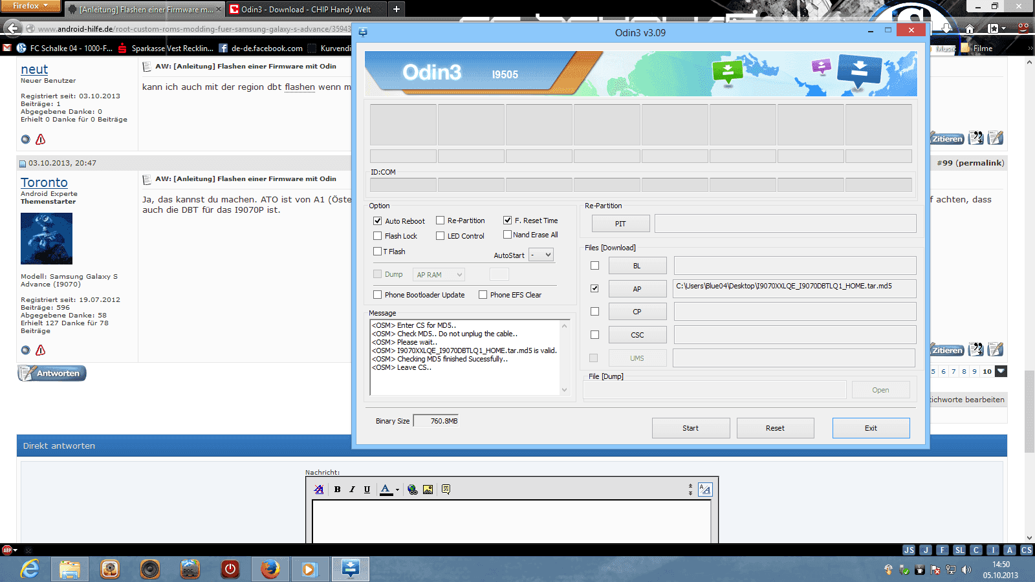The height and width of the screenshot is (582, 1035).
Task: Click the PIT button in Re-Partition
Action: 621,224
